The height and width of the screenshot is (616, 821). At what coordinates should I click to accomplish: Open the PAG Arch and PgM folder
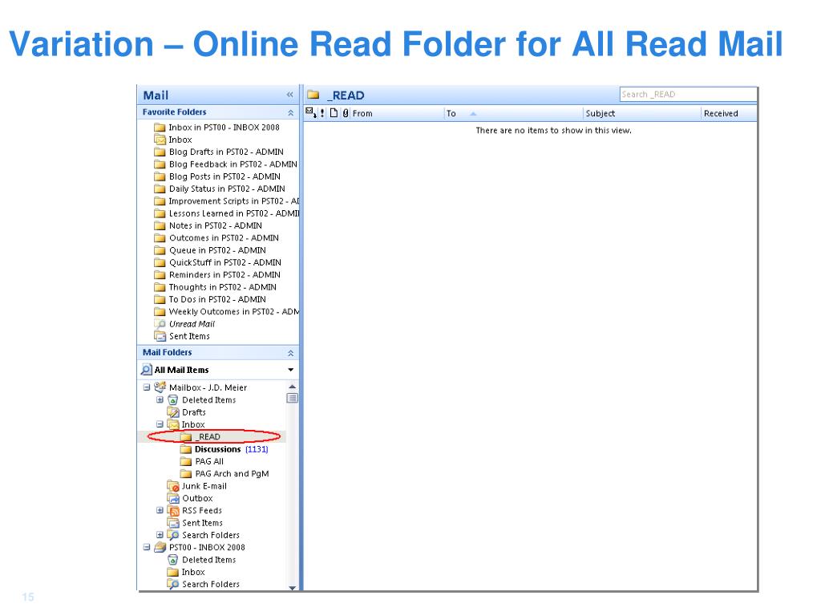pos(224,474)
